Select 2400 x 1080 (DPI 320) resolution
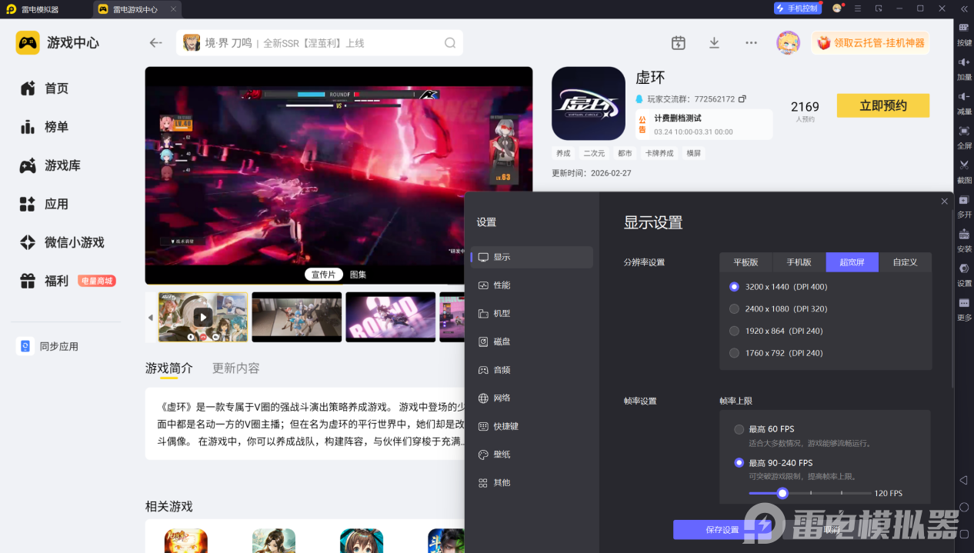This screenshot has height=553, width=974. (735, 309)
